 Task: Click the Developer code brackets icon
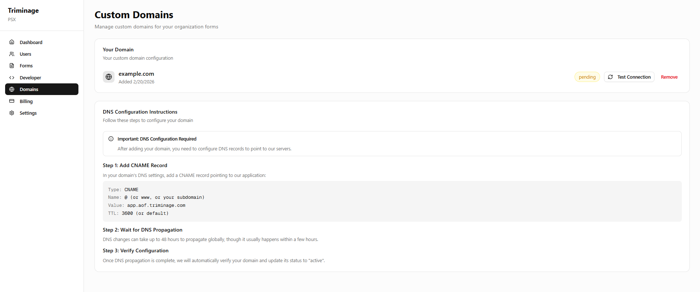(12, 78)
